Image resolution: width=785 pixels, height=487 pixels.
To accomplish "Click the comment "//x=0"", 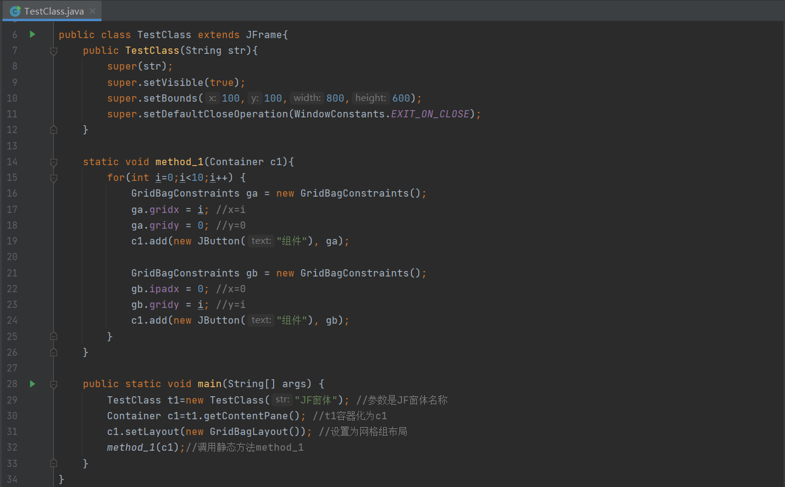I will 231,289.
